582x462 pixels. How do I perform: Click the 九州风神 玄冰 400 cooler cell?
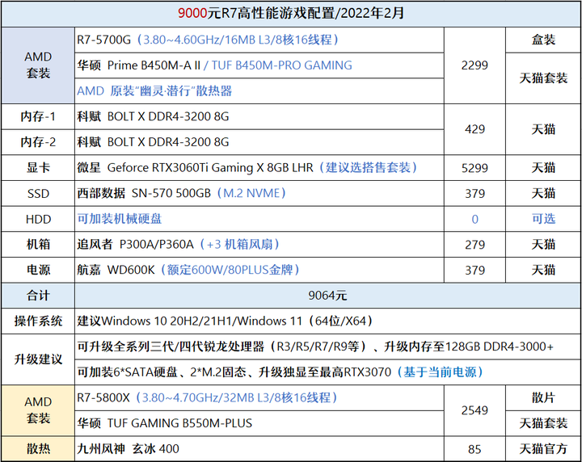point(259,449)
